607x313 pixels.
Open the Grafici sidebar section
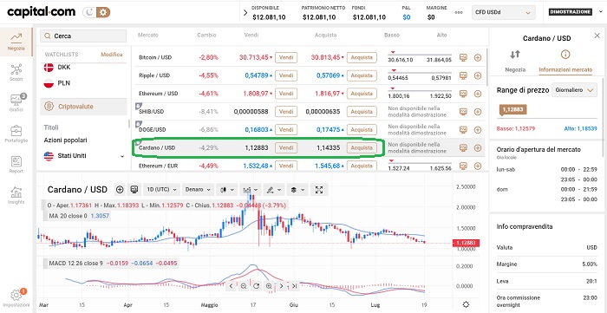click(x=16, y=102)
